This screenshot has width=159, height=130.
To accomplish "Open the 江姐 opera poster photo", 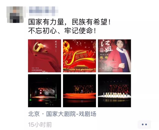I will 114,56.
